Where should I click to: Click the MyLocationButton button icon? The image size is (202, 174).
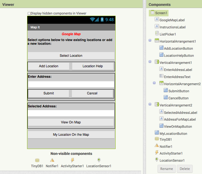pyautogui.click(x=157, y=132)
